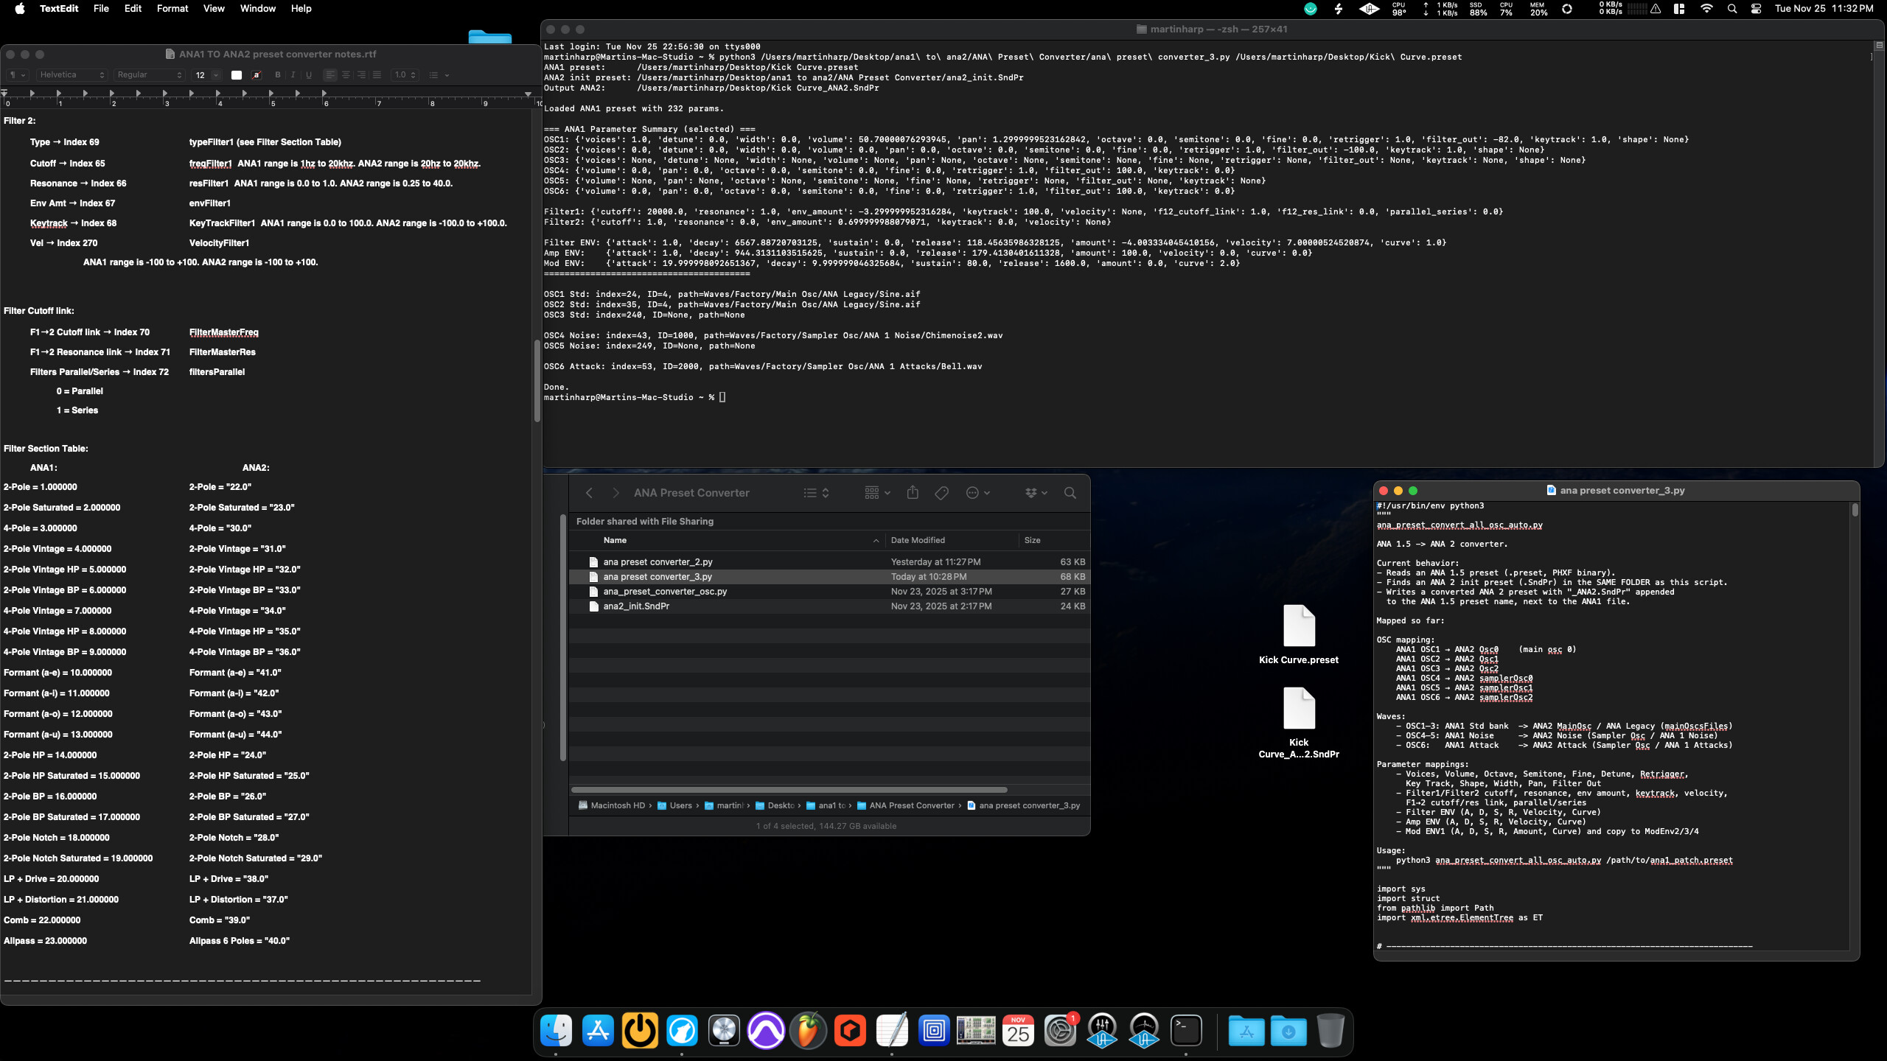Open the Wi-Fi status menu icon
1887x1061 pixels.
click(1706, 9)
